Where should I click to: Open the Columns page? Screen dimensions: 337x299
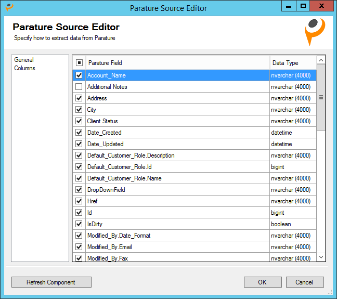(24, 68)
